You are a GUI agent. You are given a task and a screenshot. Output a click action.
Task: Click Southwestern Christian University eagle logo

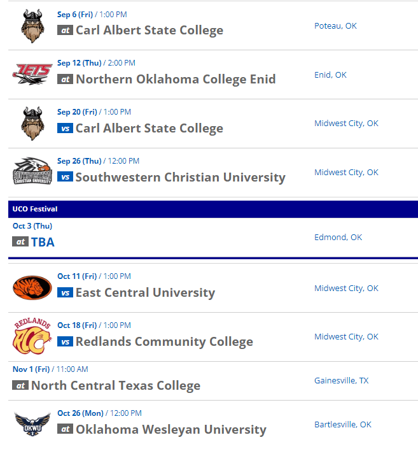32,173
